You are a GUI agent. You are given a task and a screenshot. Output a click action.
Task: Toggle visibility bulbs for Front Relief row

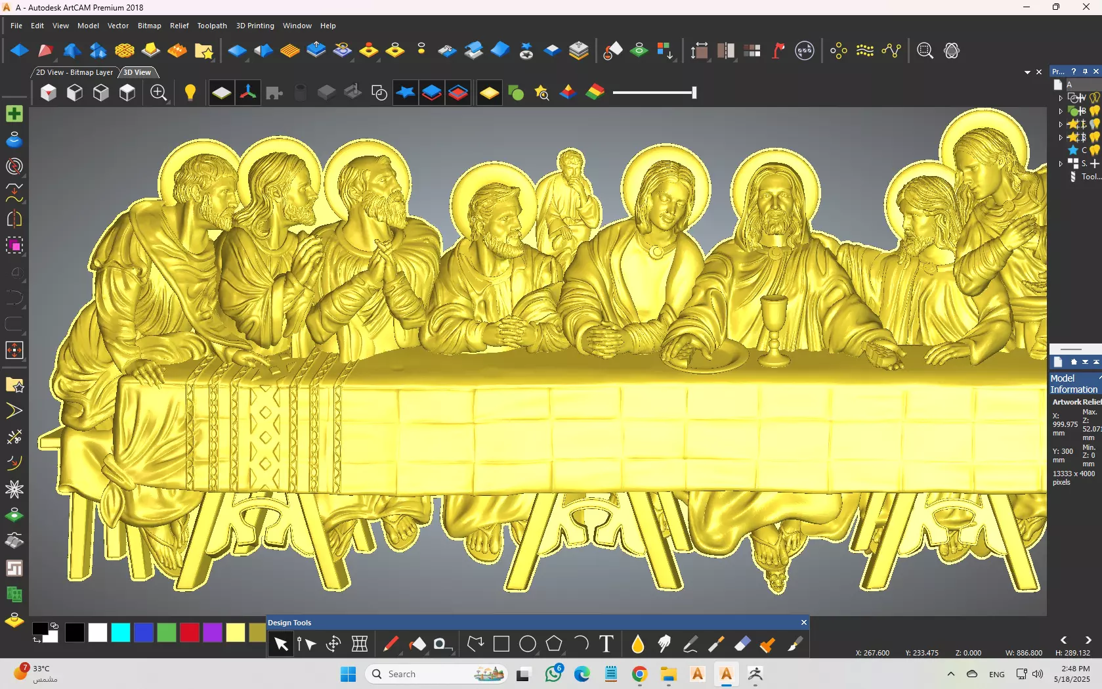click(x=1095, y=124)
